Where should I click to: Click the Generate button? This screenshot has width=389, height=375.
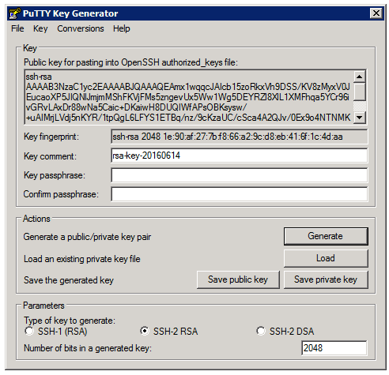tap(326, 236)
